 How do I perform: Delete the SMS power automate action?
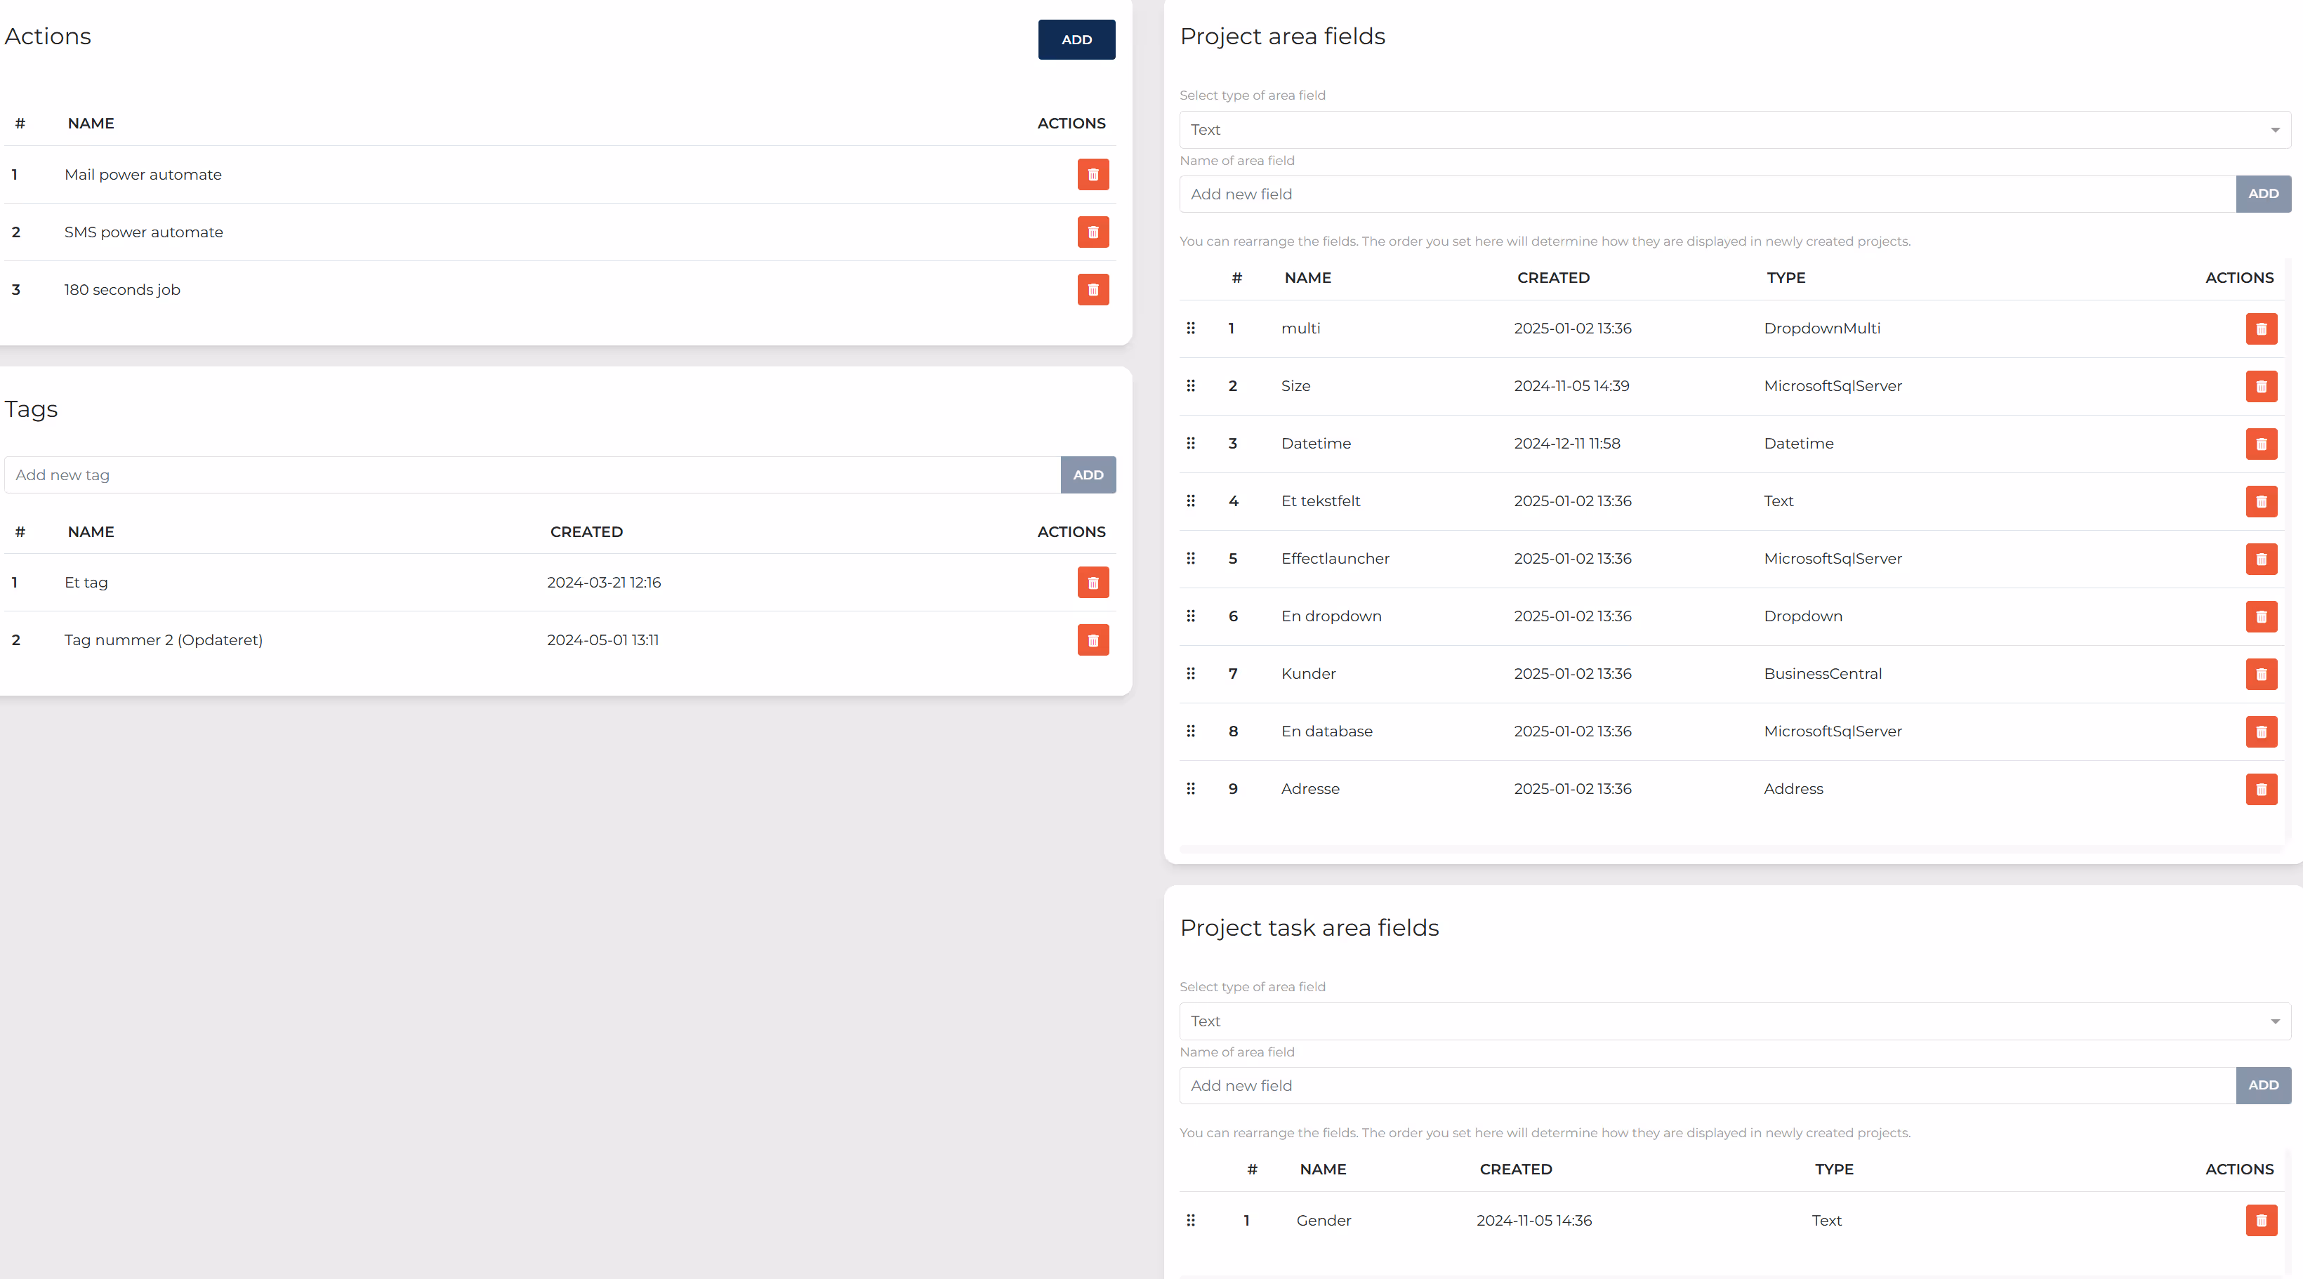1093,232
